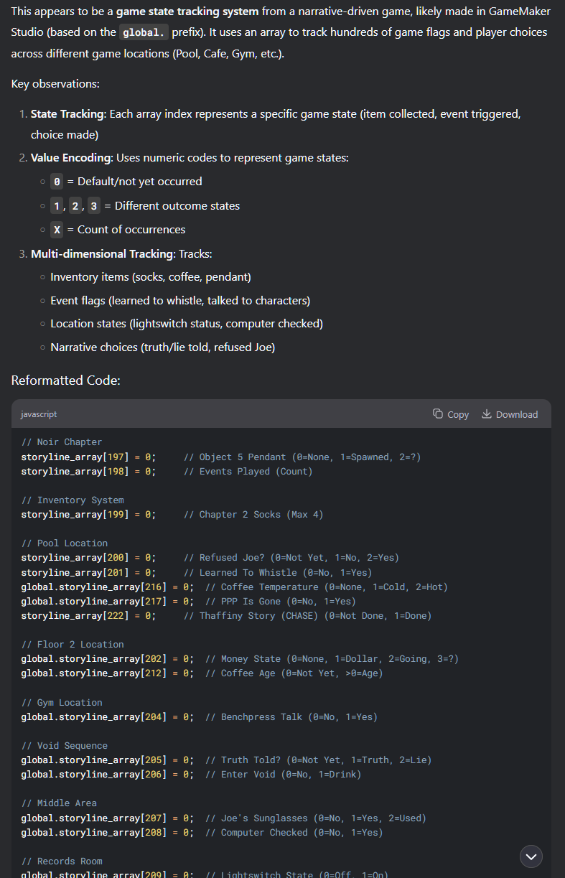The width and height of the screenshot is (565, 878).
Task: Click the Download code button
Action: tap(510, 414)
